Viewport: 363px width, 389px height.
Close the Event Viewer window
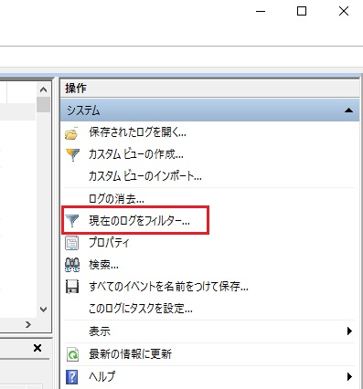click(x=344, y=11)
